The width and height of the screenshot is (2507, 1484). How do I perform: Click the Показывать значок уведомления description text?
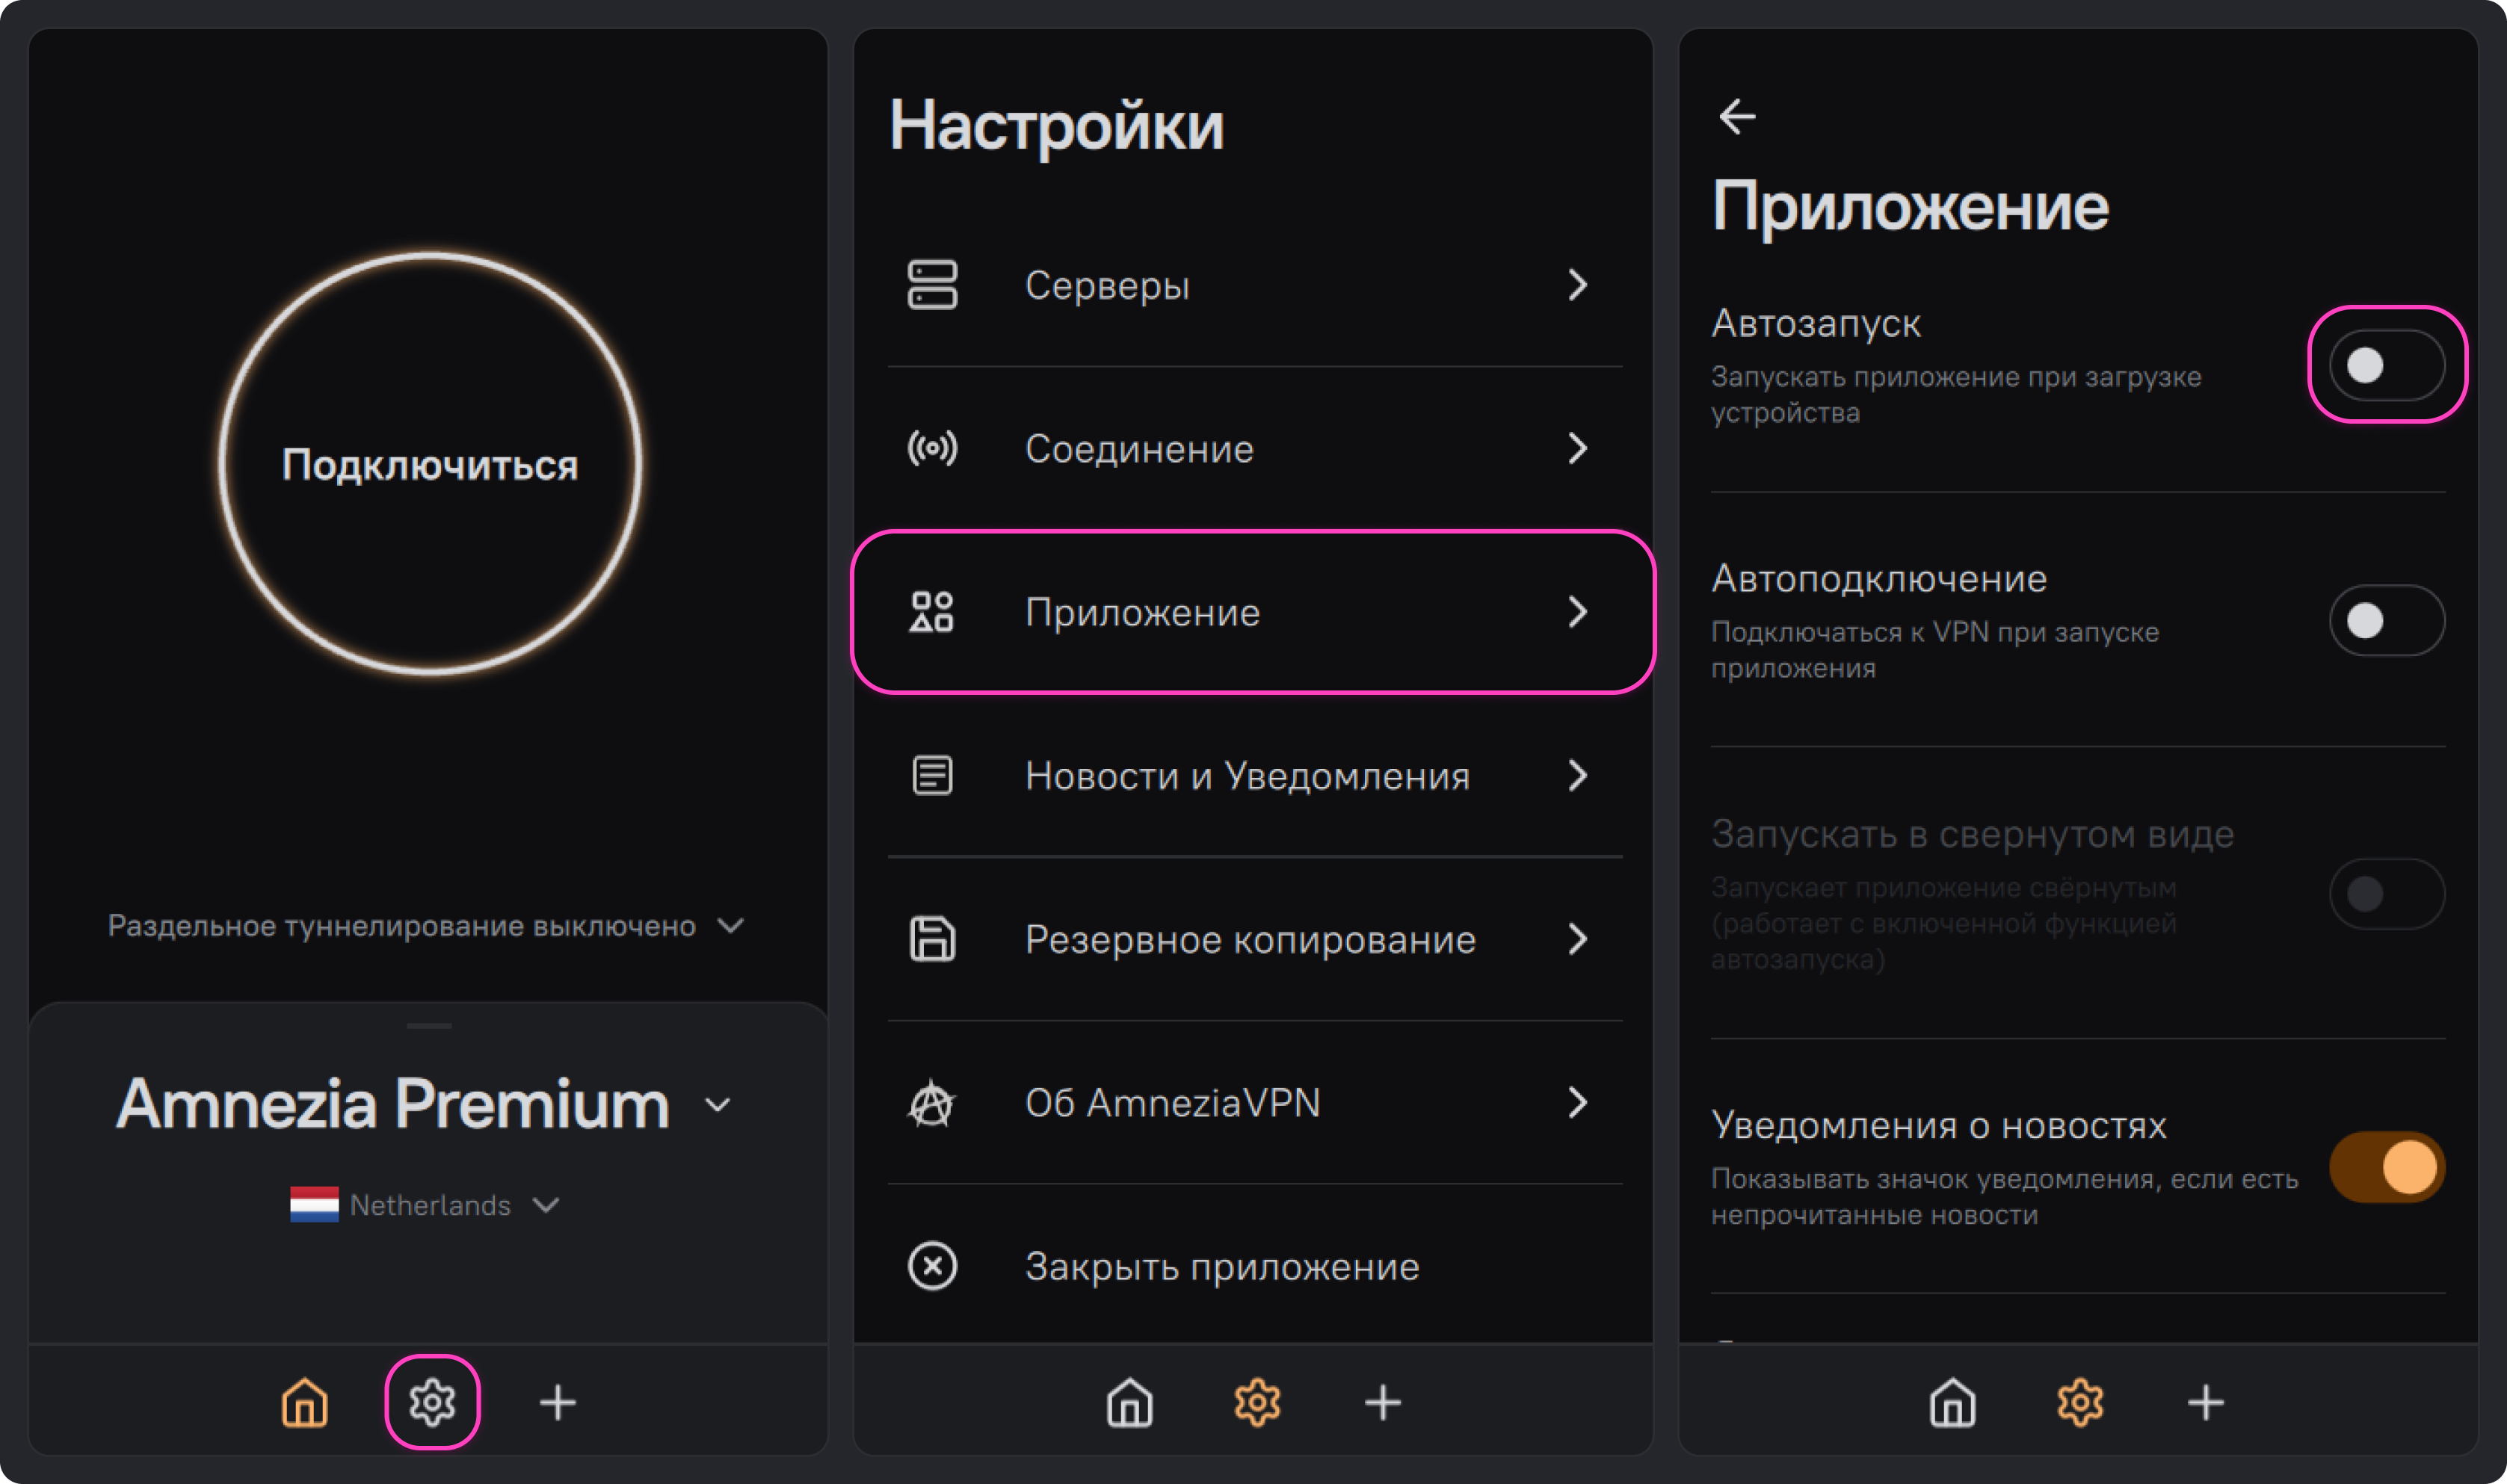[x=2005, y=1197]
